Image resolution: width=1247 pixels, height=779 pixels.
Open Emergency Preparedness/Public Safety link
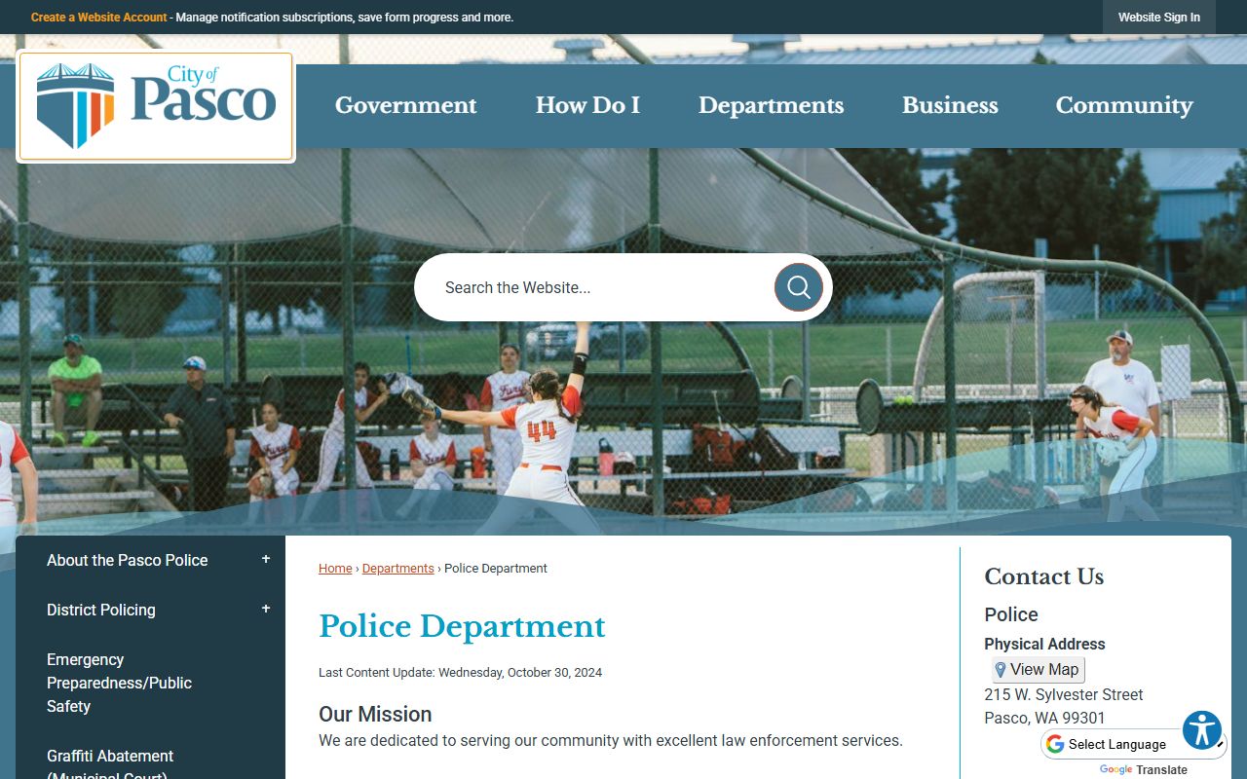(x=120, y=683)
